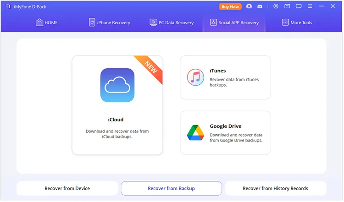Click 'Download and recover data from iCloud backups' text
This screenshot has height=202, width=344.
(117, 134)
